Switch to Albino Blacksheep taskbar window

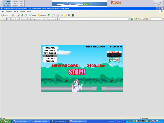click(22, 121)
